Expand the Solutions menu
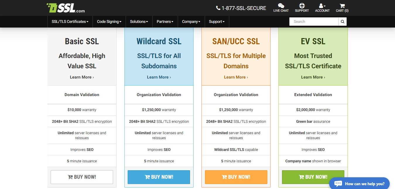395x189 pixels. (x=139, y=22)
